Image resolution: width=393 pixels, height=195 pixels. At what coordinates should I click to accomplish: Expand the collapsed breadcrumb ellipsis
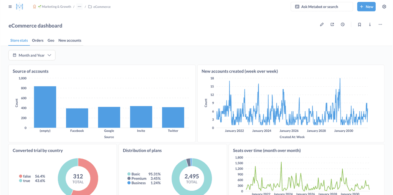[x=79, y=7]
